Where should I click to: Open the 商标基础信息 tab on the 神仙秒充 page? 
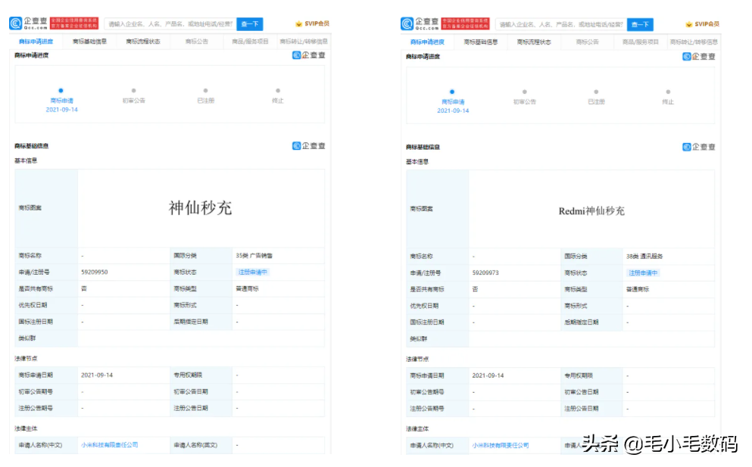pyautogui.click(x=89, y=41)
